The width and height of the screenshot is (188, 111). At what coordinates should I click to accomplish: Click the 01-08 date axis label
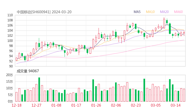click(56, 105)
